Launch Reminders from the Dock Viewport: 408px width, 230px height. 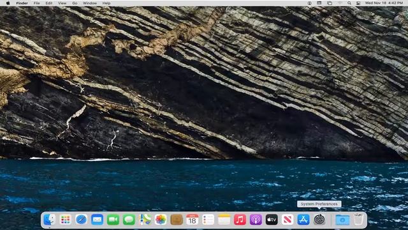coord(208,220)
